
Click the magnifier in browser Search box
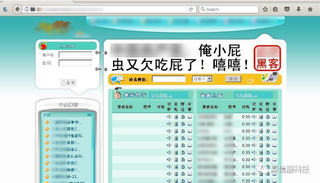[202, 9]
